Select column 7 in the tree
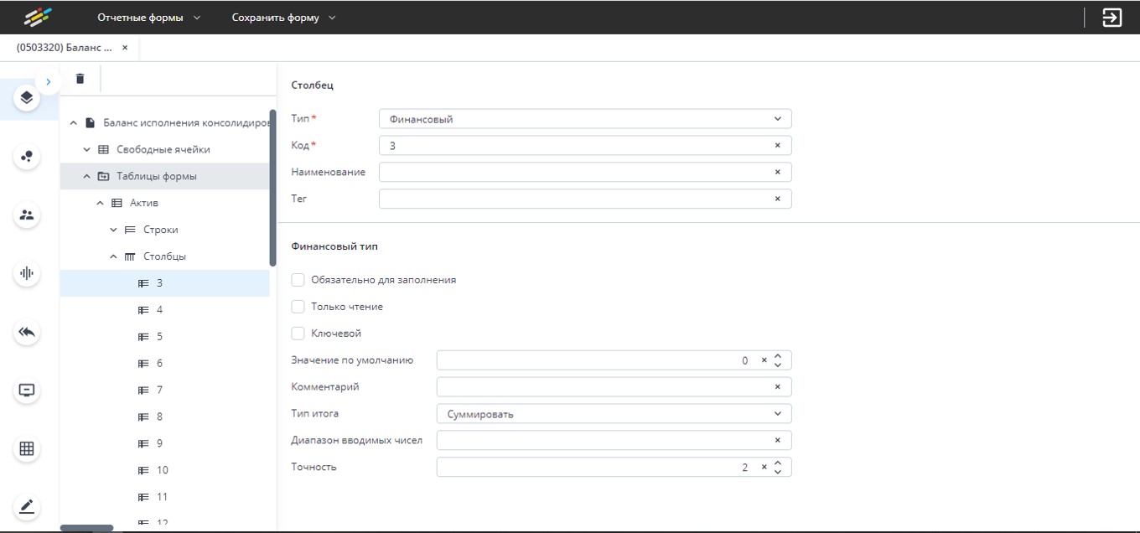Screen dimensions: 1140x533 [159, 391]
